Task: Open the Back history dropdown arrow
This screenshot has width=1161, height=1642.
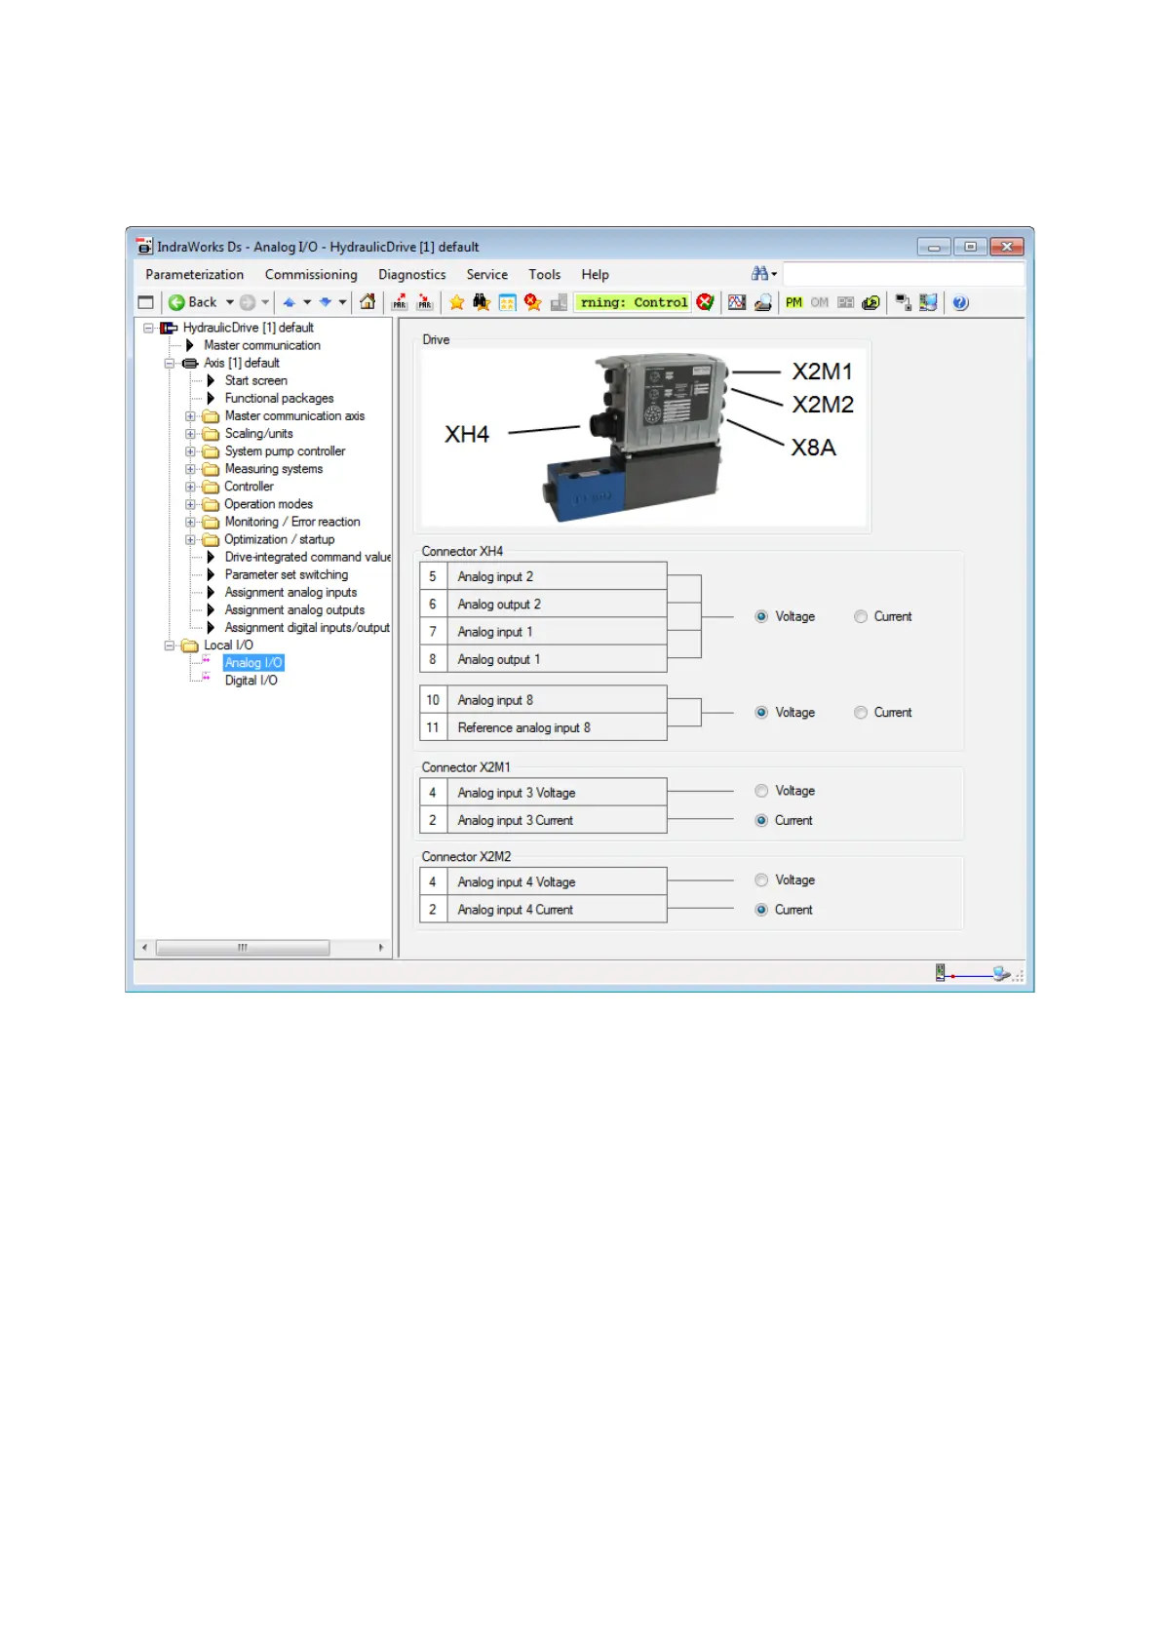Action: click(x=230, y=302)
